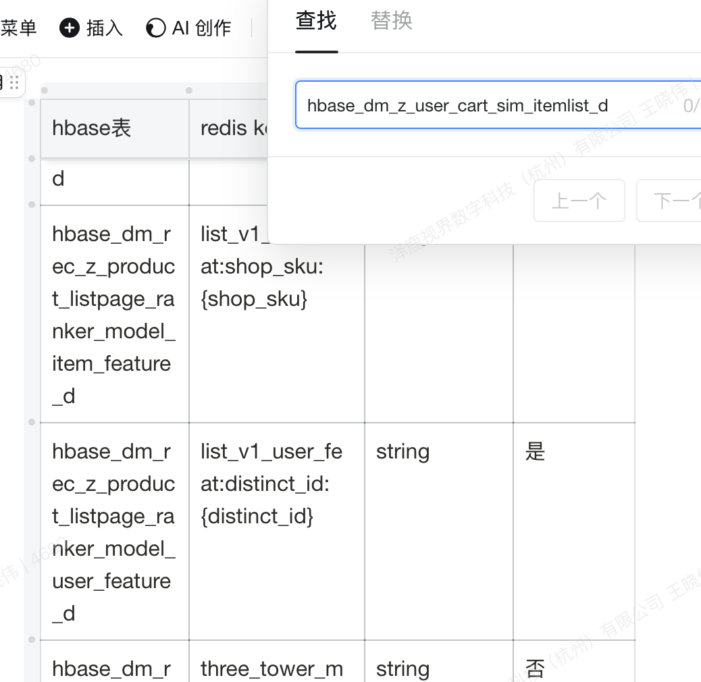Viewport: 701px width, 682px height.
Task: Click the list_v1 shop_sku redis key cell
Action: coord(277,314)
